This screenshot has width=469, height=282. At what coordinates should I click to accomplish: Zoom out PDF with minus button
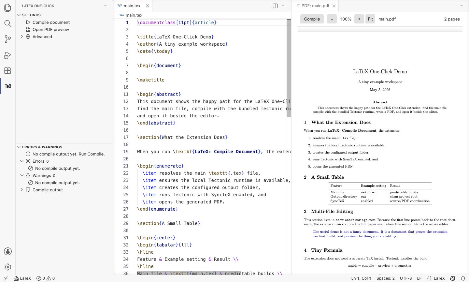click(332, 19)
